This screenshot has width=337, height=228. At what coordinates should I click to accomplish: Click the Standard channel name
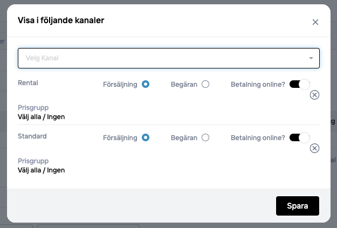pyautogui.click(x=32, y=136)
